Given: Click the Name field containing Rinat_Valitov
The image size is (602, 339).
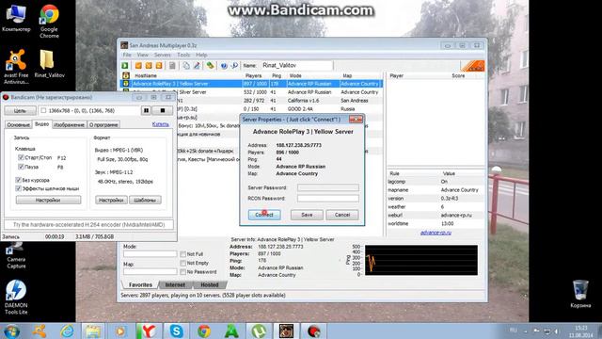Looking at the screenshot, I should point(297,66).
